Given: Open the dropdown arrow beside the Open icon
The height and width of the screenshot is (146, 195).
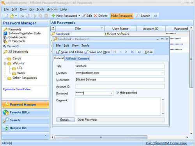Looking at the screenshot, I should (16, 16).
